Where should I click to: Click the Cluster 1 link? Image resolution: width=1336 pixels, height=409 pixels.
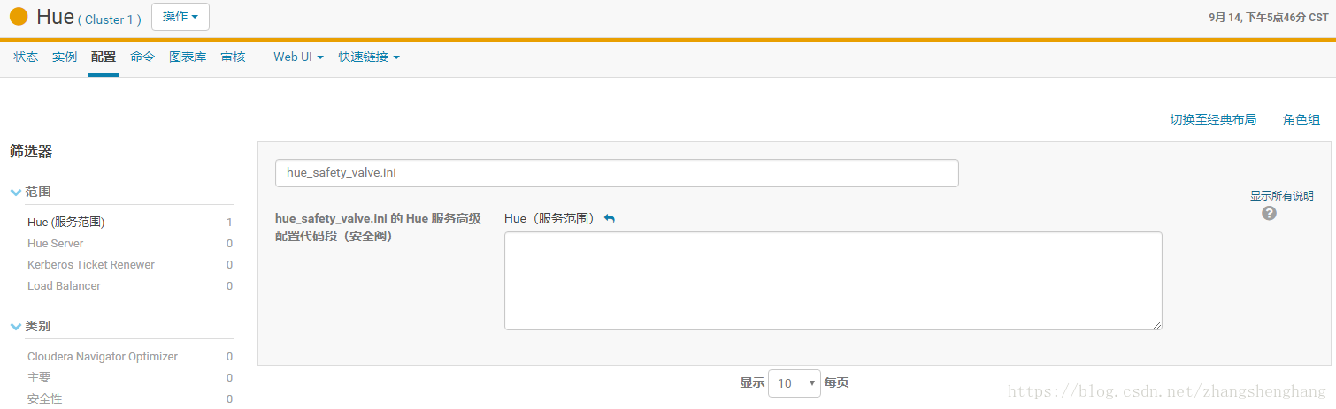(110, 19)
